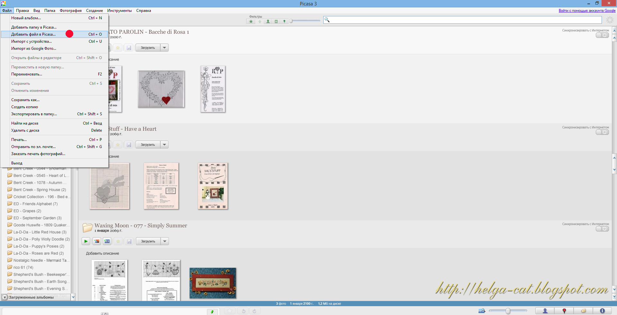Image resolution: width=617 pixels, height=315 pixels.
Task: Click the Waxing Moon folder icon
Action: (87, 227)
